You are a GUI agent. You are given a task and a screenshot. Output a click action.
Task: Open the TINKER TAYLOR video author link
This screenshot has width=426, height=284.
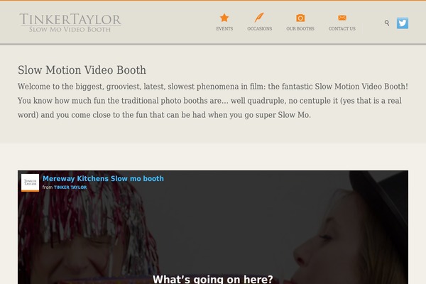click(70, 187)
